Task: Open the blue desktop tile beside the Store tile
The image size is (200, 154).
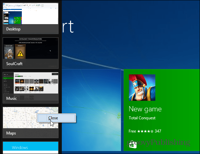Action: (x=91, y=110)
